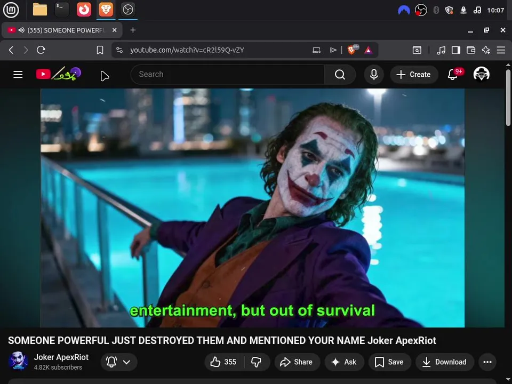512x384 pixels.
Task: Click the Create button
Action: (x=414, y=75)
